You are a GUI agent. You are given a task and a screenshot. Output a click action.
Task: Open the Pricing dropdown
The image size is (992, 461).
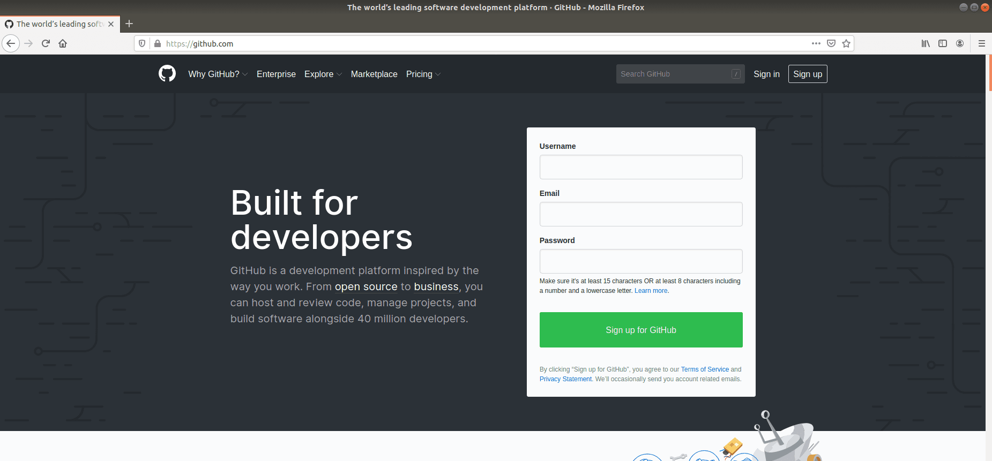pyautogui.click(x=423, y=74)
